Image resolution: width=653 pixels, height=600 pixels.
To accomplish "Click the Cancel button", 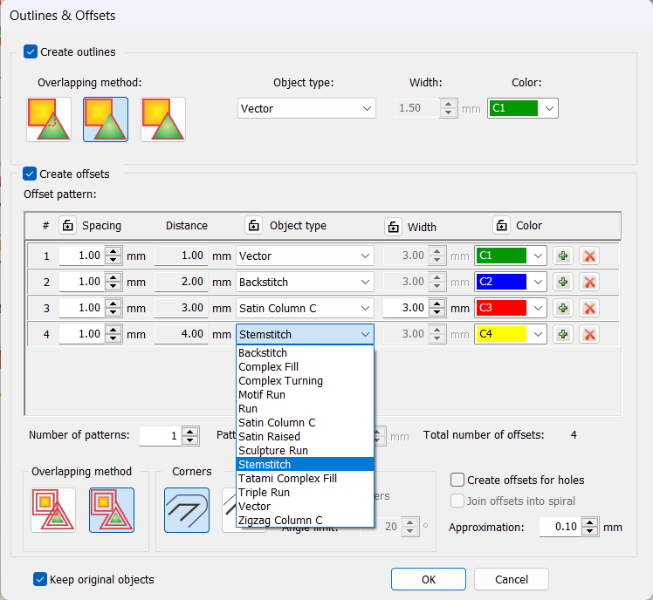I will coord(511,579).
